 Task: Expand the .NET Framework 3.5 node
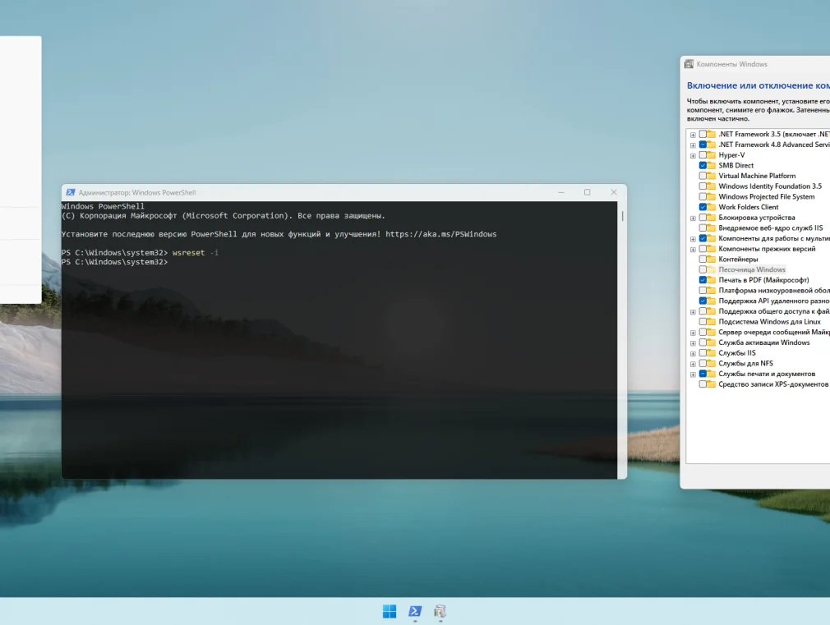click(x=693, y=134)
